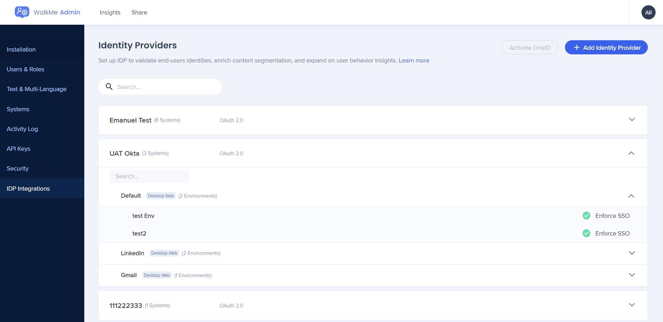
Task: Toggle Enforce SSO for test2
Action: pyautogui.click(x=612, y=233)
